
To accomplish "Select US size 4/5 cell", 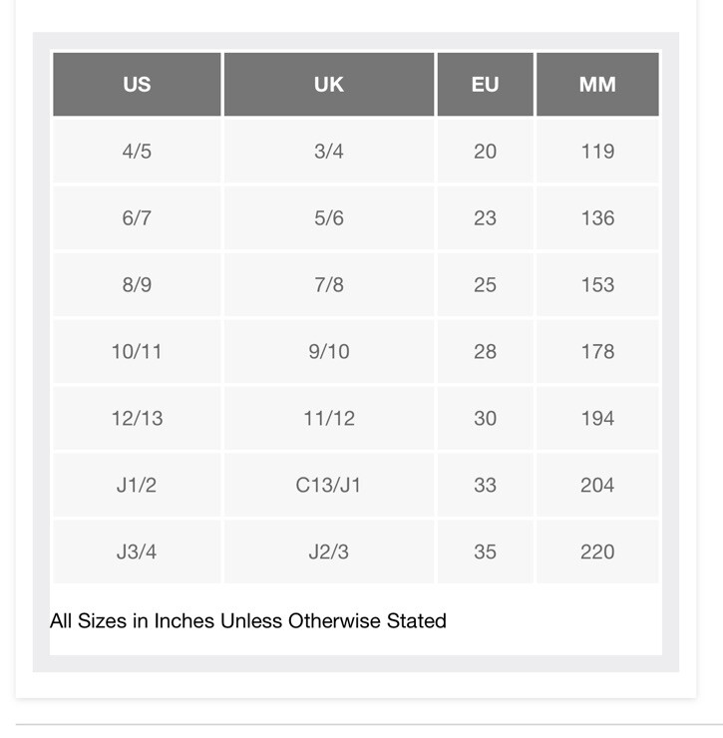I will pos(137,151).
